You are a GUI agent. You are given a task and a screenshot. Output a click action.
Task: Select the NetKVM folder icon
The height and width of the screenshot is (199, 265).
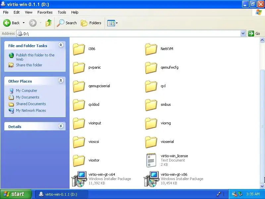[x=151, y=49]
